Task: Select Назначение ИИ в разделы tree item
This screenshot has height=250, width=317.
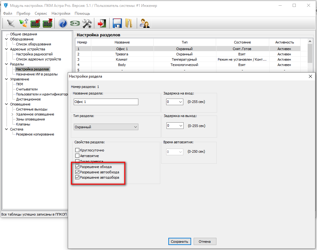Action: tap(37, 74)
